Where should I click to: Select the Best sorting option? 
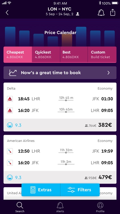point(74,54)
